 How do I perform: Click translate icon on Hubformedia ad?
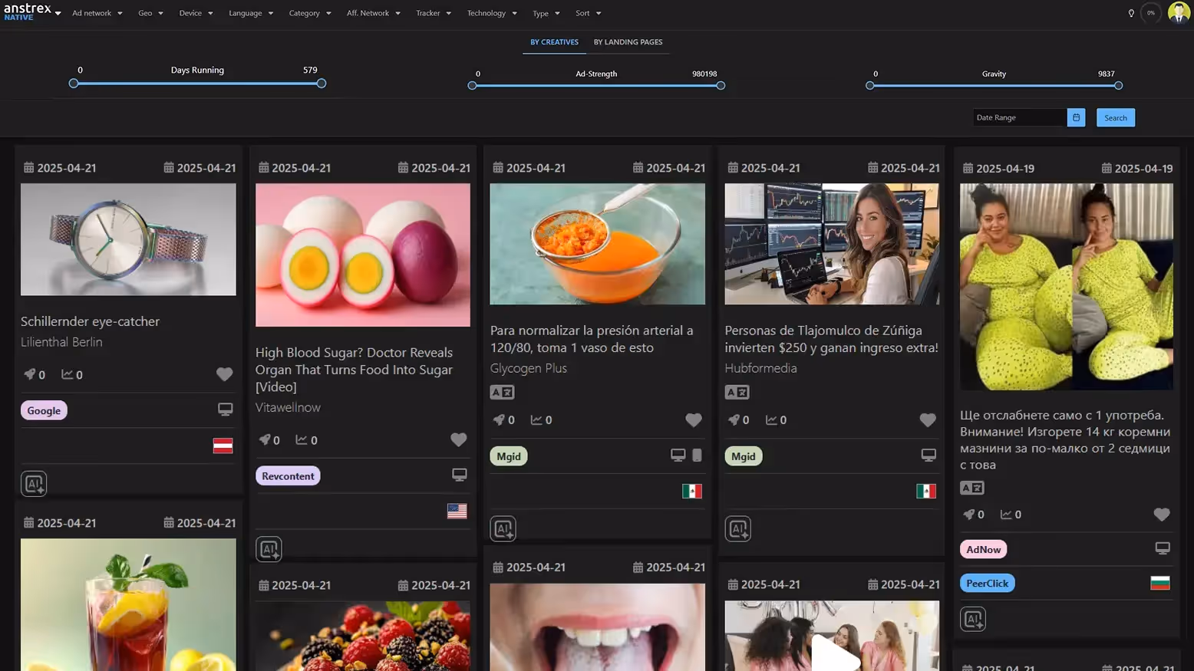point(737,392)
